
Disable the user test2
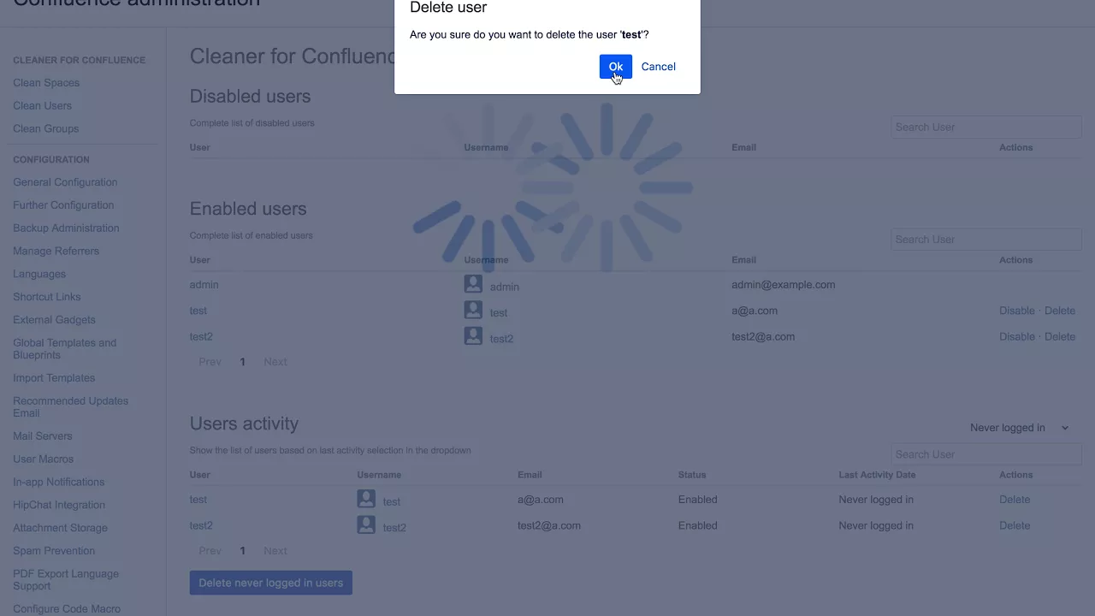coord(1017,337)
